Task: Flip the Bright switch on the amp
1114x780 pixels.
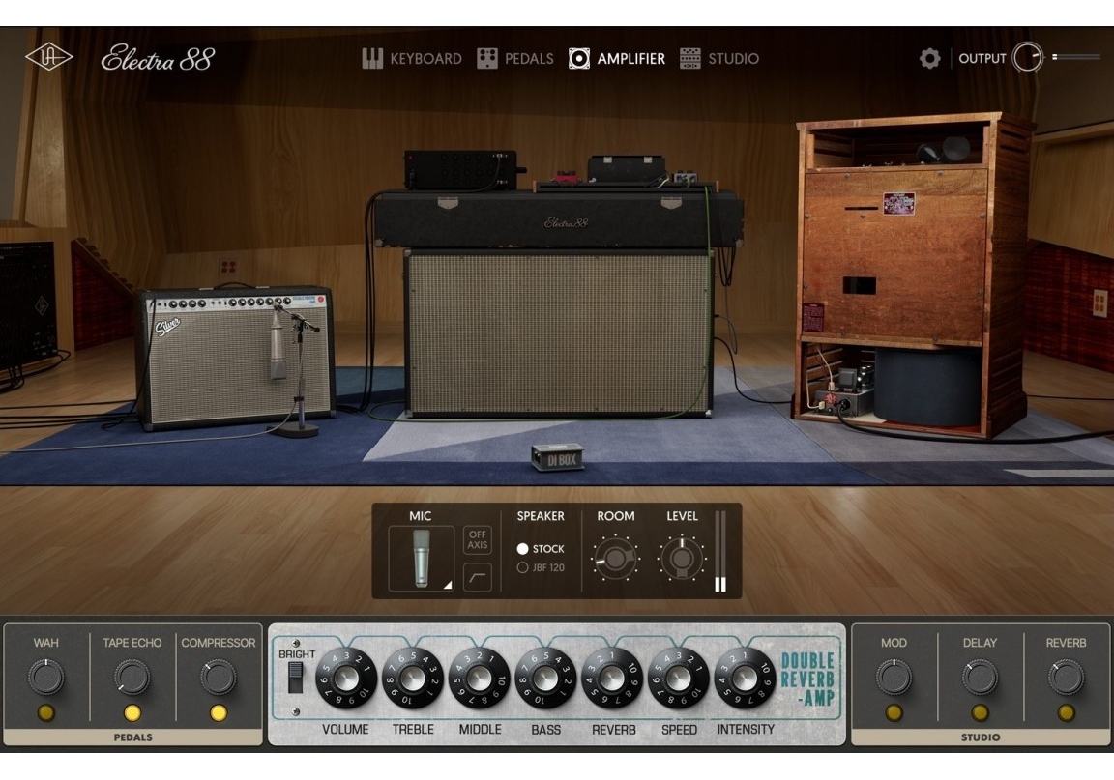Action: point(295,677)
